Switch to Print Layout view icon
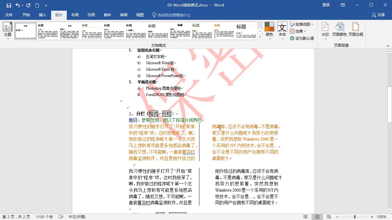The width and height of the screenshot is (392, 220). pyautogui.click(x=317, y=217)
